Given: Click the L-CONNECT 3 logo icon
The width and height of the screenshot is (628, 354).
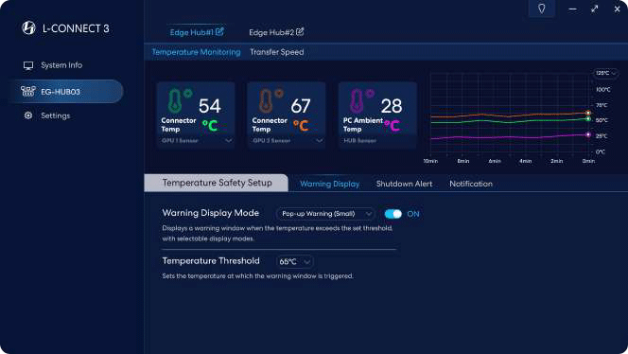Looking at the screenshot, I should click(x=28, y=27).
